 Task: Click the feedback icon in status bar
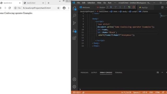(163, 92)
